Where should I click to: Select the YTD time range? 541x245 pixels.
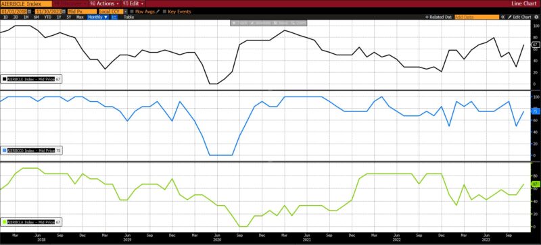tap(47, 17)
